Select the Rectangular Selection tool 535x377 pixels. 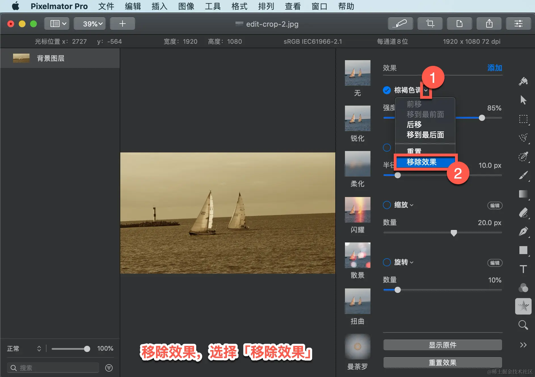pyautogui.click(x=523, y=119)
